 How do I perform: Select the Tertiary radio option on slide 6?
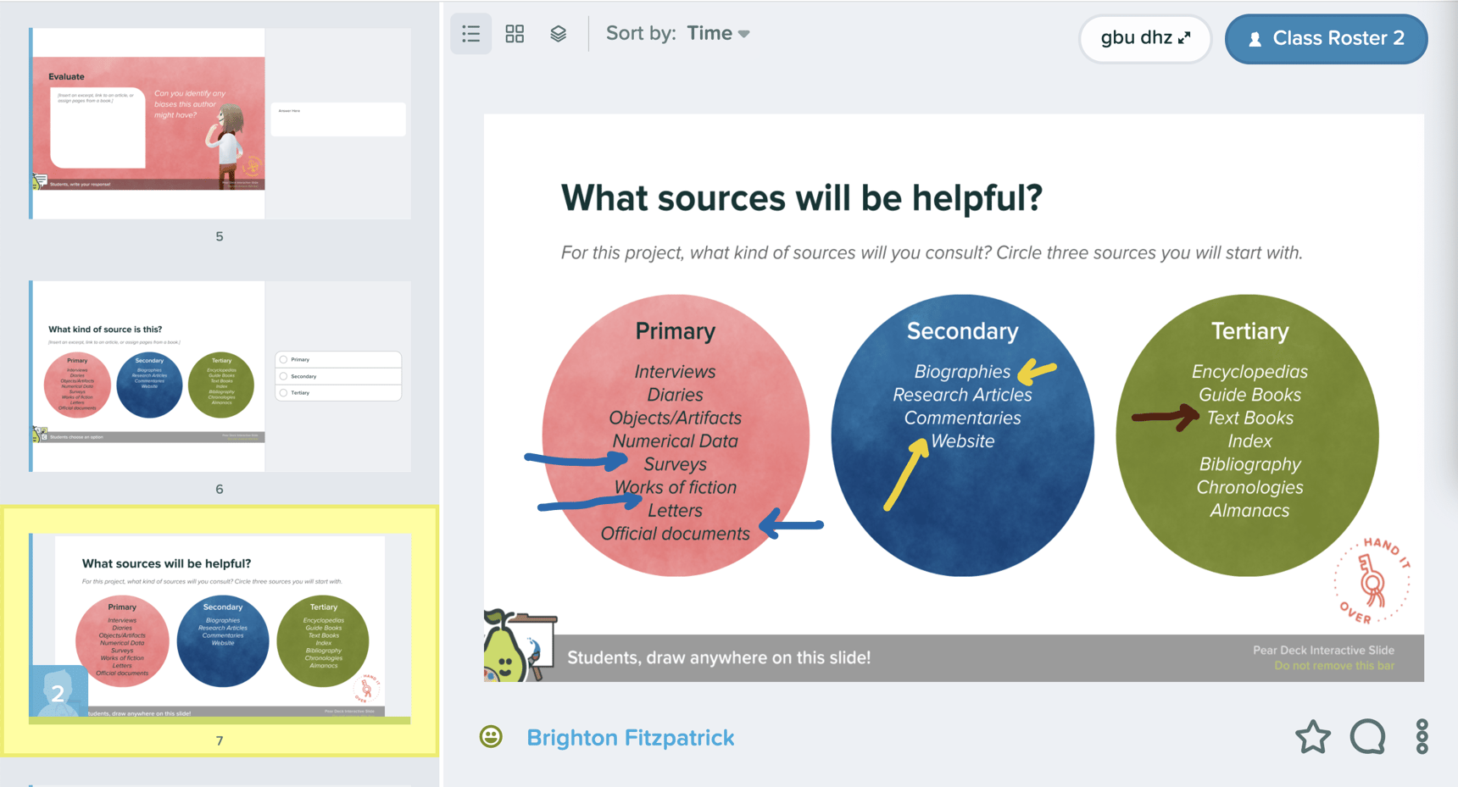284,393
